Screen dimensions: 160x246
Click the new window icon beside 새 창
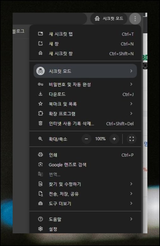tap(40, 43)
